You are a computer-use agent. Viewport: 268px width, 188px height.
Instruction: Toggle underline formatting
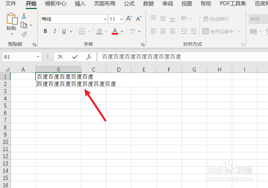(64, 31)
